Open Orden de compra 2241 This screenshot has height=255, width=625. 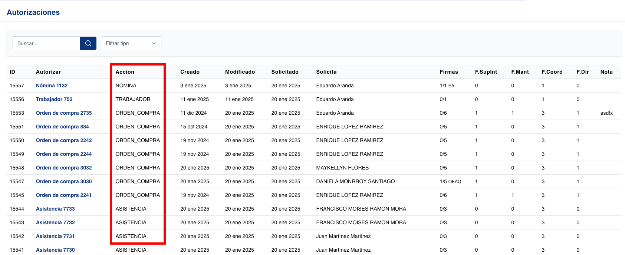coord(64,195)
